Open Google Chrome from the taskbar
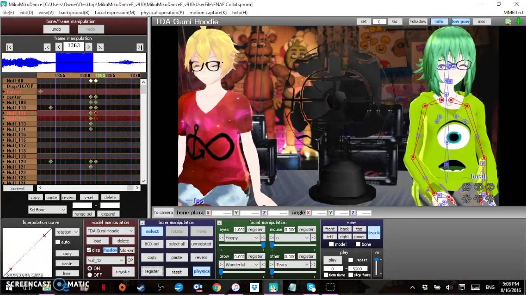This screenshot has height=295, width=526. point(217,287)
